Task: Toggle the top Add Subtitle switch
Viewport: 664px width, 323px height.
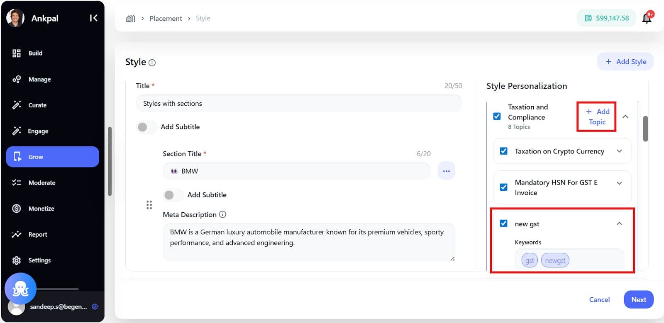Action: click(x=146, y=127)
